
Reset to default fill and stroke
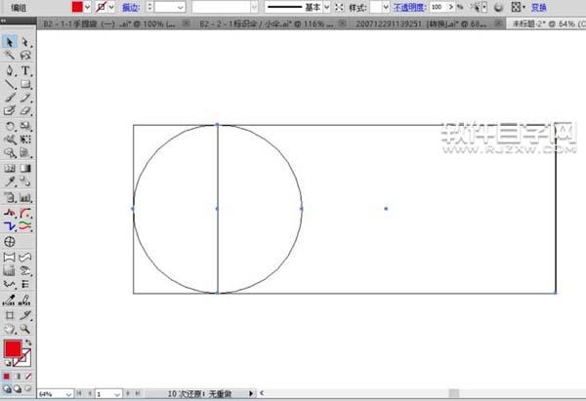8,363
